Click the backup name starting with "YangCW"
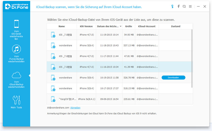This screenshot has width=212, height=131. pos(68,99)
